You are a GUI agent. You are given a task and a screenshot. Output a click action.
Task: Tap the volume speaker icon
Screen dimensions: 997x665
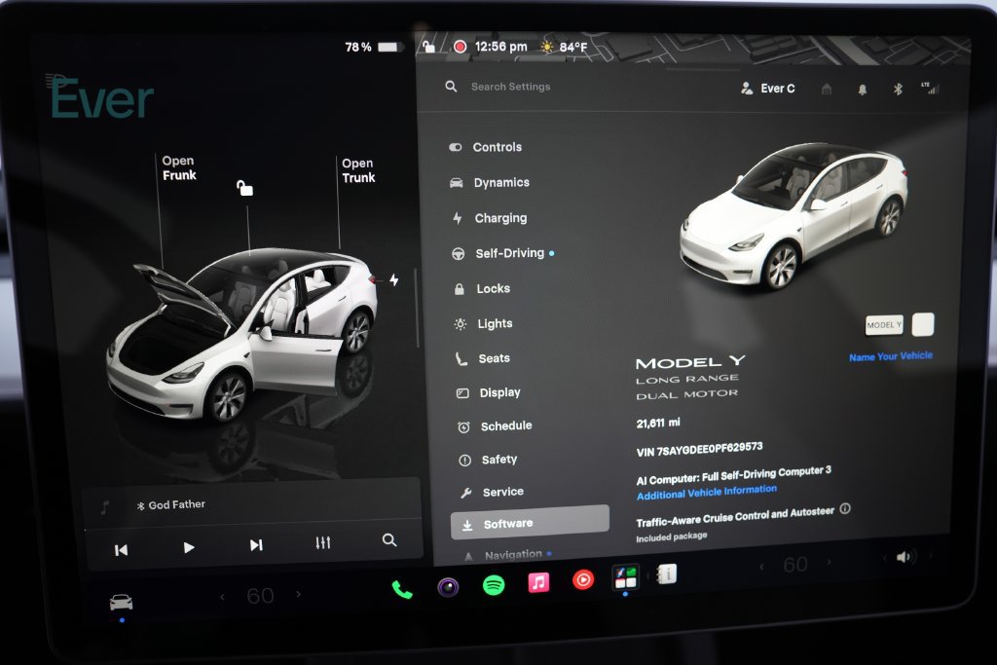coord(904,558)
